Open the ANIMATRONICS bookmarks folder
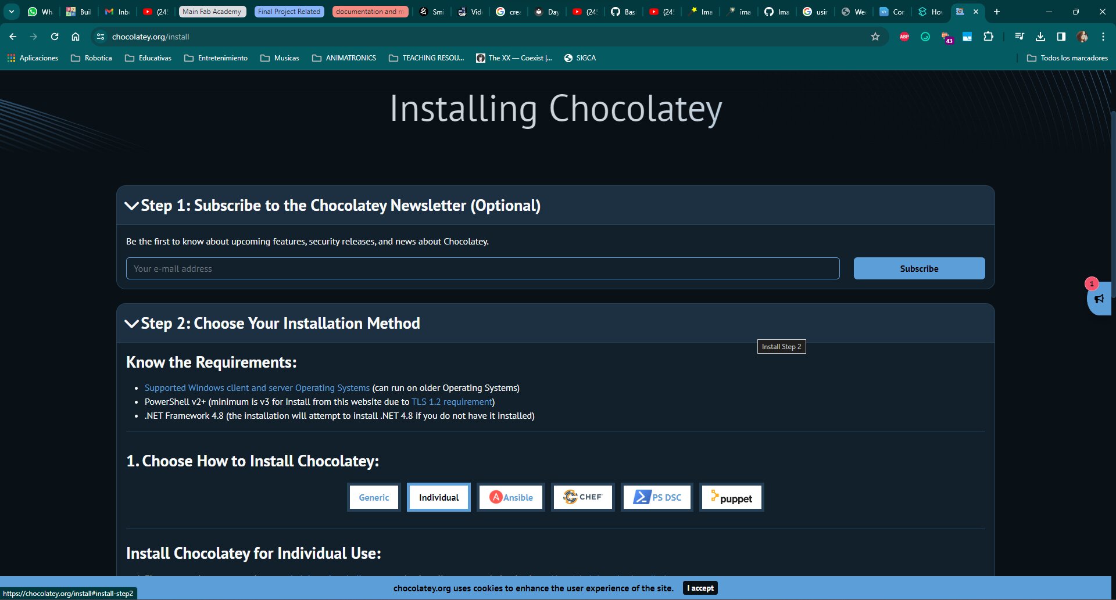The image size is (1116, 600). [x=344, y=58]
